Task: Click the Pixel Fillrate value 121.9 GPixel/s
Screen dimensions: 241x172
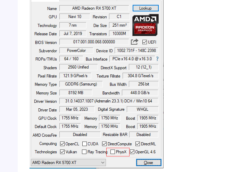Action: [x=75, y=76]
